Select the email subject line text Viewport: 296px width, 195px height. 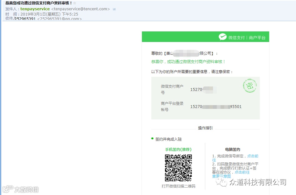click(38, 3)
